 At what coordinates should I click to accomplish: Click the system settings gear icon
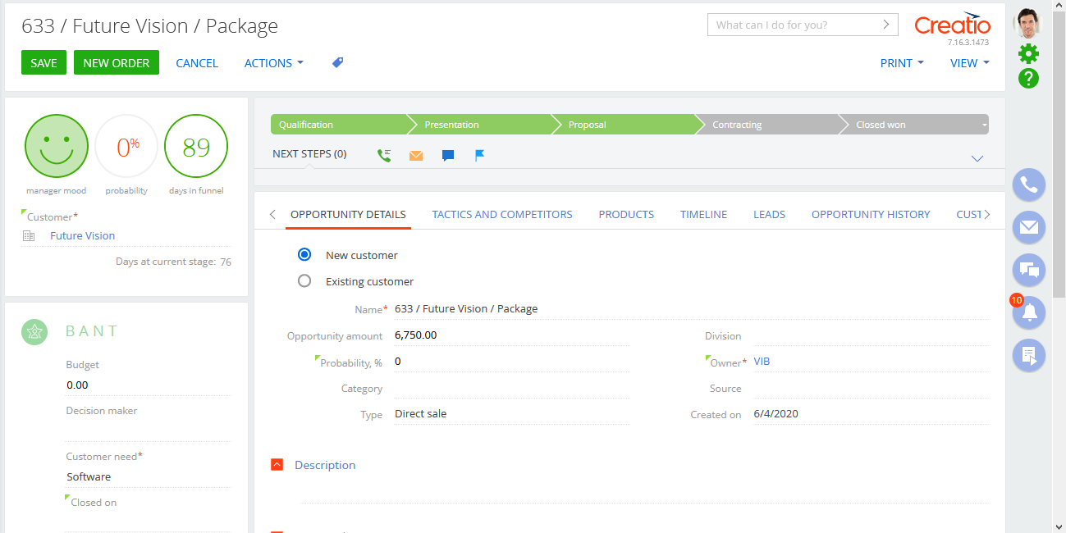click(x=1028, y=52)
